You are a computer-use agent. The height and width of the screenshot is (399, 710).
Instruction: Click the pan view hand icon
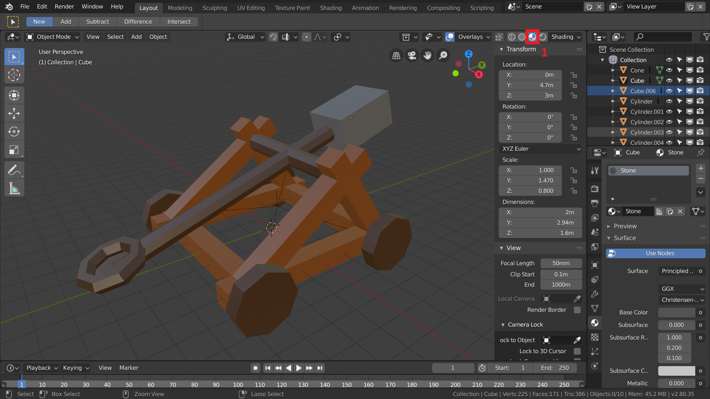click(427, 55)
